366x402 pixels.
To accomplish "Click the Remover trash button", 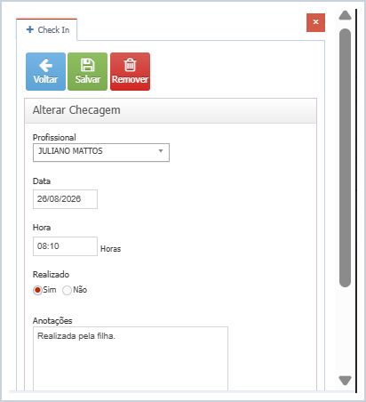I will tap(130, 71).
